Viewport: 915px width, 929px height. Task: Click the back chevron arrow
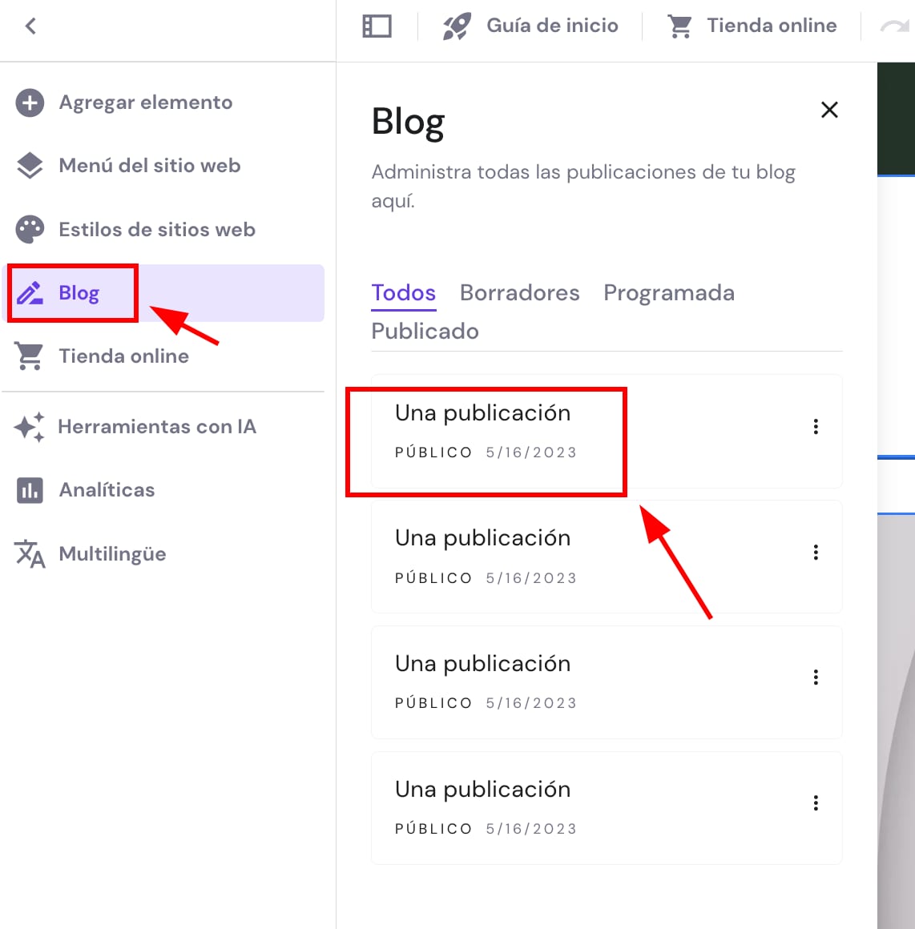[x=30, y=26]
